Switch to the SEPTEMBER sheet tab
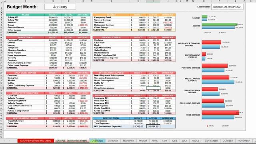The height and width of the screenshot is (144, 256). tap(212, 140)
